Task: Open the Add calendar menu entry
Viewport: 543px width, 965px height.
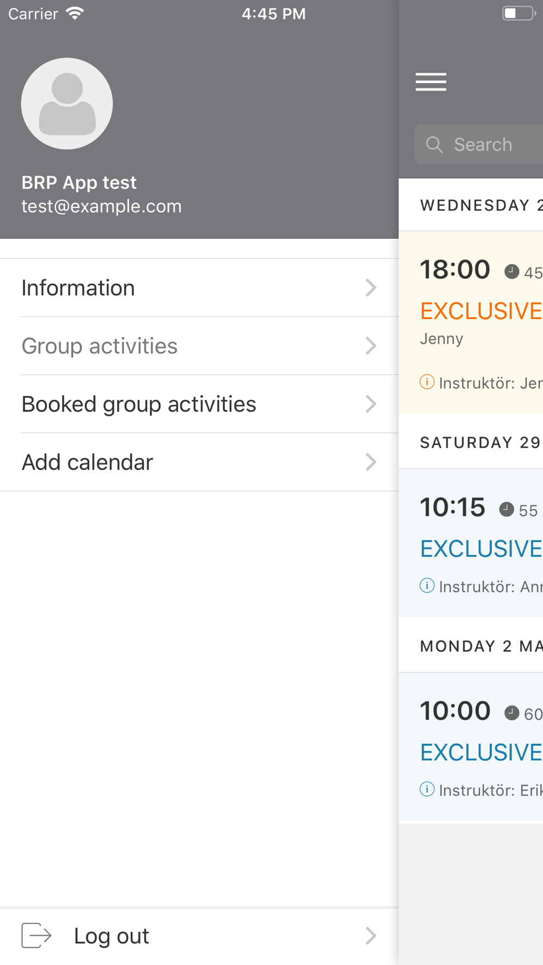Action: pos(199,462)
